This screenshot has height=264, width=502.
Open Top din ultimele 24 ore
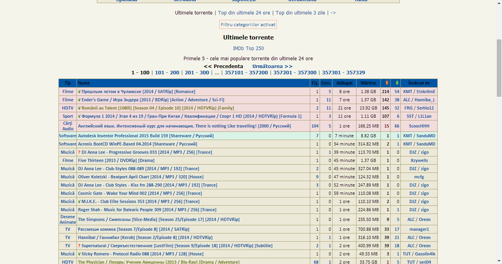click(244, 13)
